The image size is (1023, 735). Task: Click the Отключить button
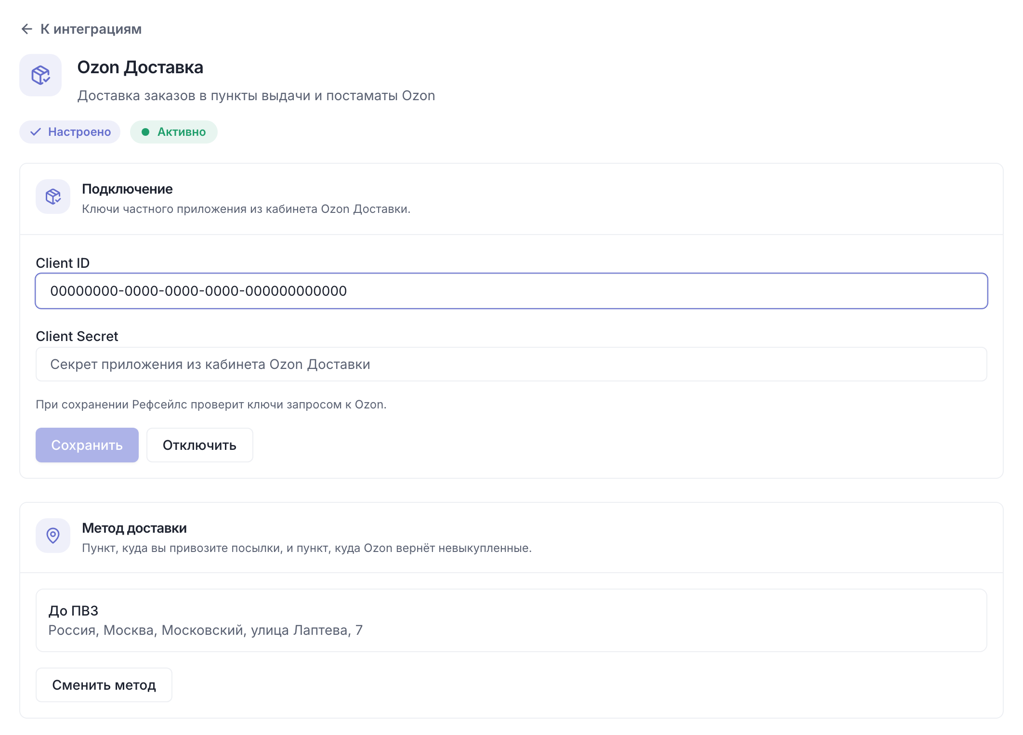[200, 445]
